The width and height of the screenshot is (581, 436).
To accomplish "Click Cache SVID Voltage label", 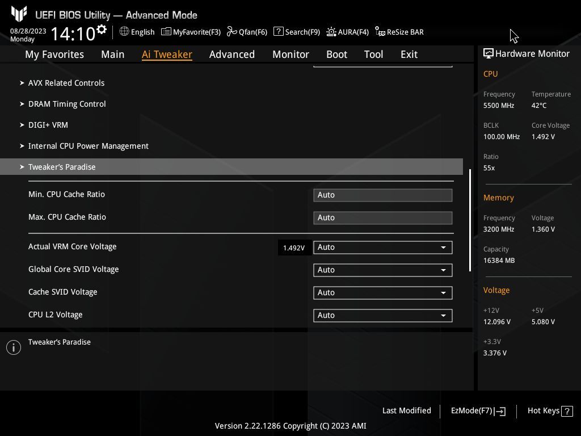I will click(x=62, y=292).
